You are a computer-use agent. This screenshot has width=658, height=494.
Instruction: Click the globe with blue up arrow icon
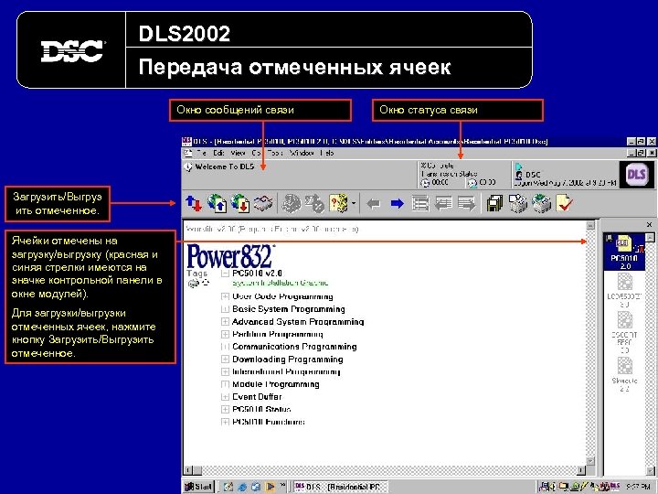click(x=217, y=204)
